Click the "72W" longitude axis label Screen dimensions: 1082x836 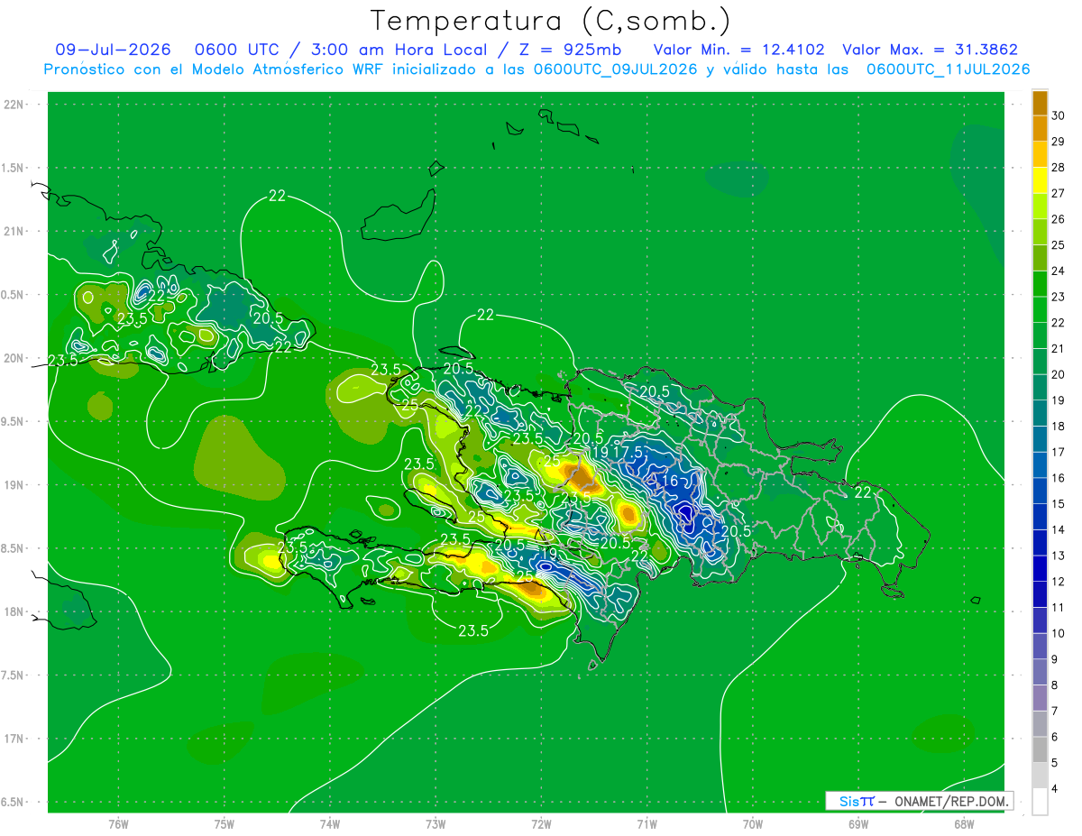pyautogui.click(x=541, y=824)
